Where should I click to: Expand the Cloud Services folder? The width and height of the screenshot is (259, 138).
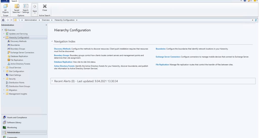[4, 68]
